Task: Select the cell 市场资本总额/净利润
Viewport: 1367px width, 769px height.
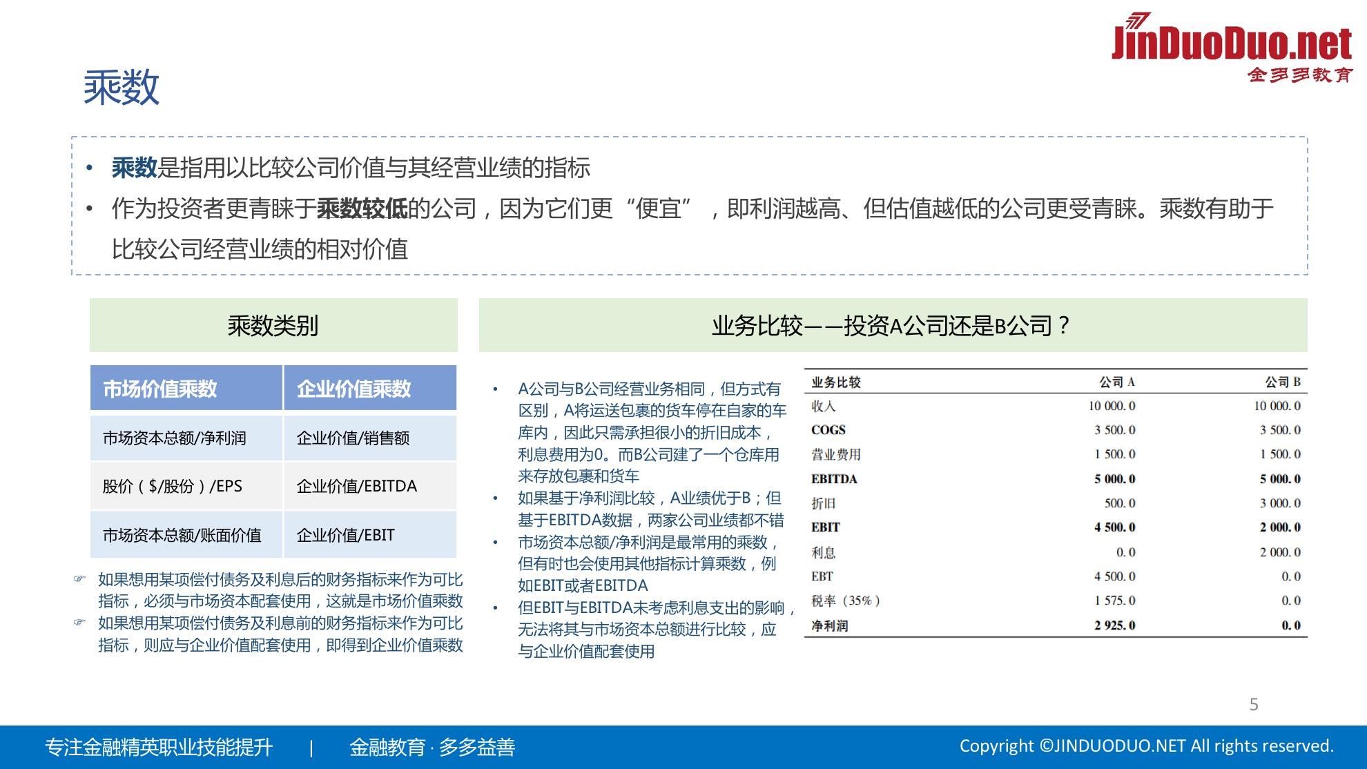Action: [x=186, y=438]
